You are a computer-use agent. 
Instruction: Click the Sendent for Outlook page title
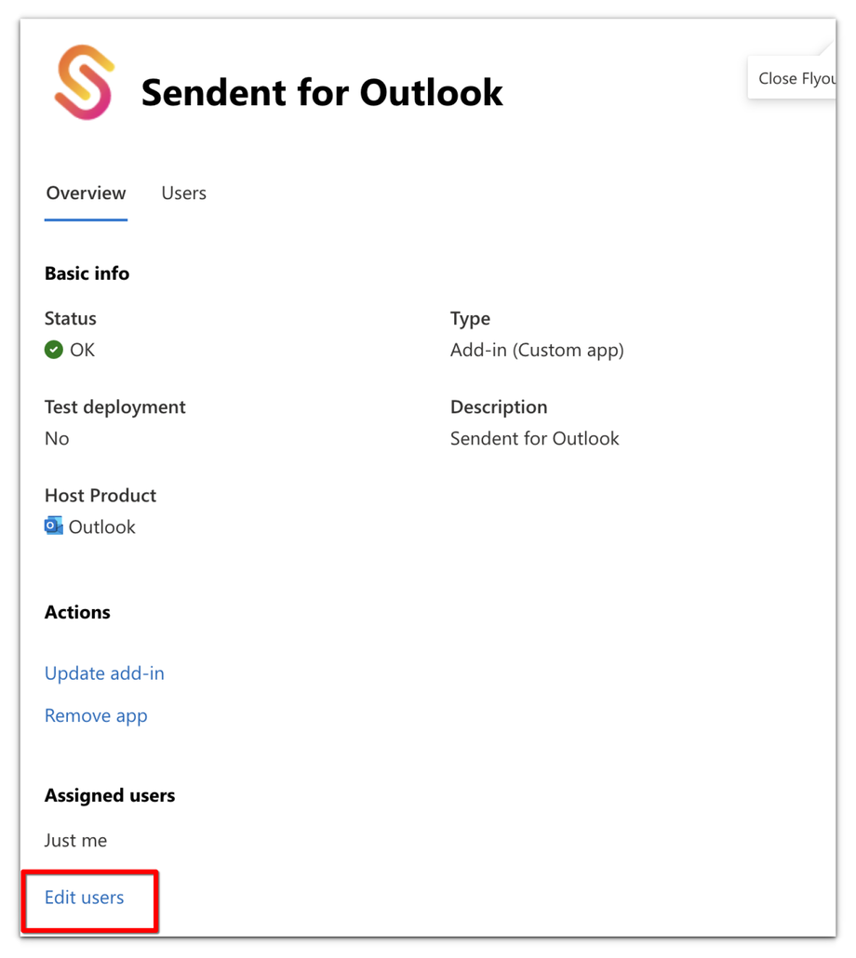click(x=322, y=92)
